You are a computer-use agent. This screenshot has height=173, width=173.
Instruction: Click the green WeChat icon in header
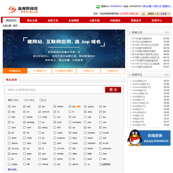tap(98, 7)
